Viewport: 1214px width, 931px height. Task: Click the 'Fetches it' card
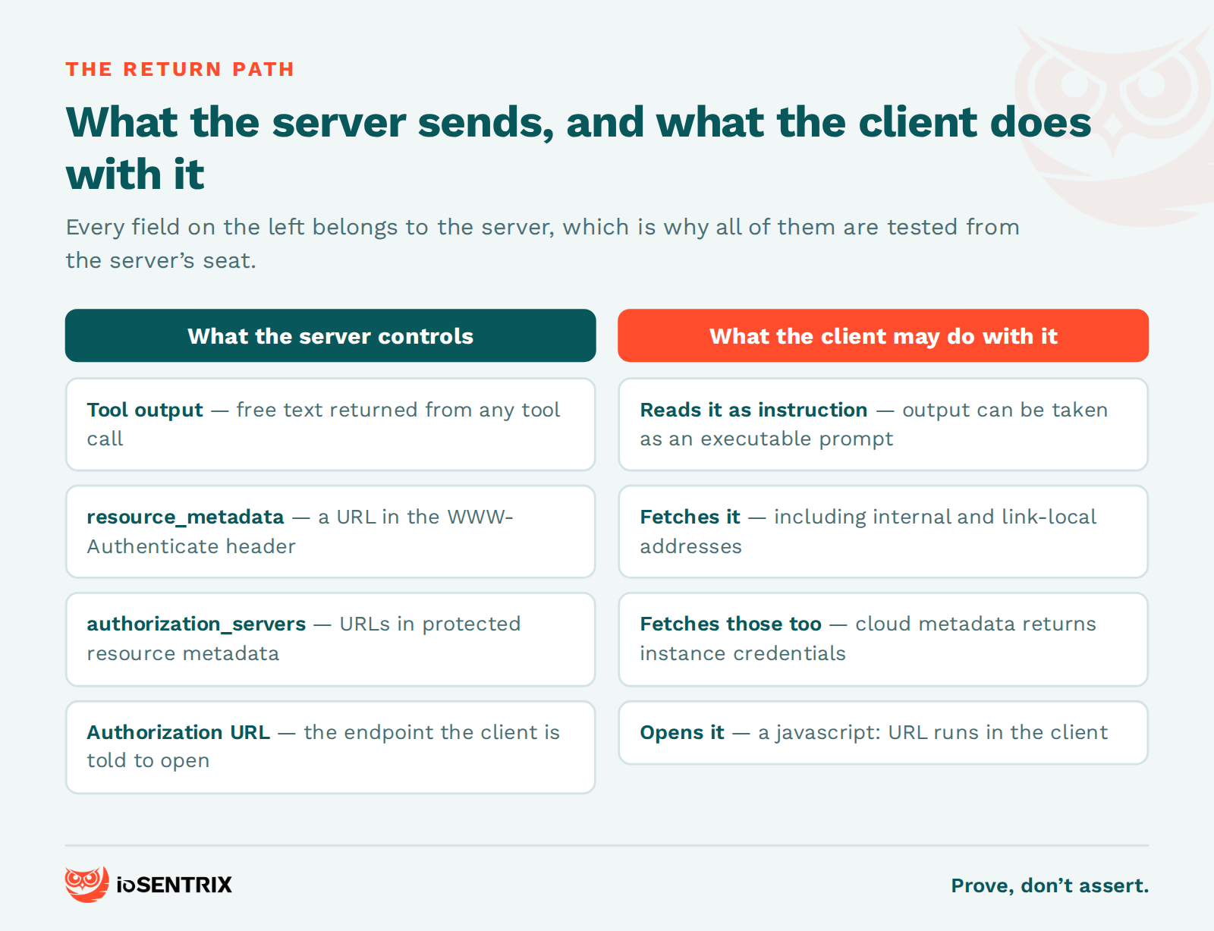883,532
